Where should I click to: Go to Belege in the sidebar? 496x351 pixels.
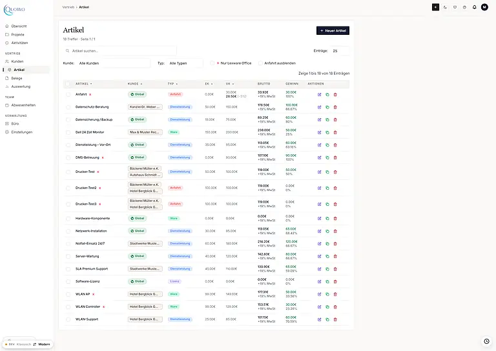point(17,78)
